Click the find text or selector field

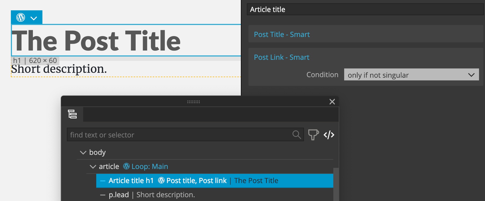point(185,135)
